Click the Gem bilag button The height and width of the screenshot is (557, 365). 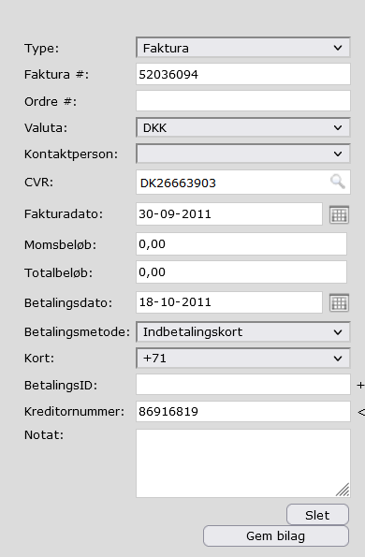point(276,536)
